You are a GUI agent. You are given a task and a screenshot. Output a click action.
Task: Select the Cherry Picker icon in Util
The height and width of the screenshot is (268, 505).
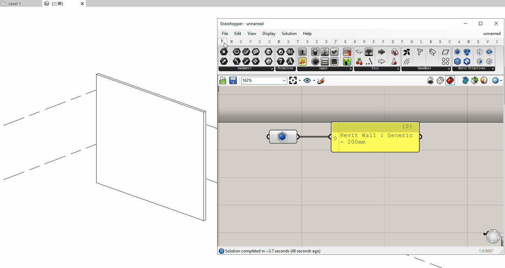[x=359, y=61]
